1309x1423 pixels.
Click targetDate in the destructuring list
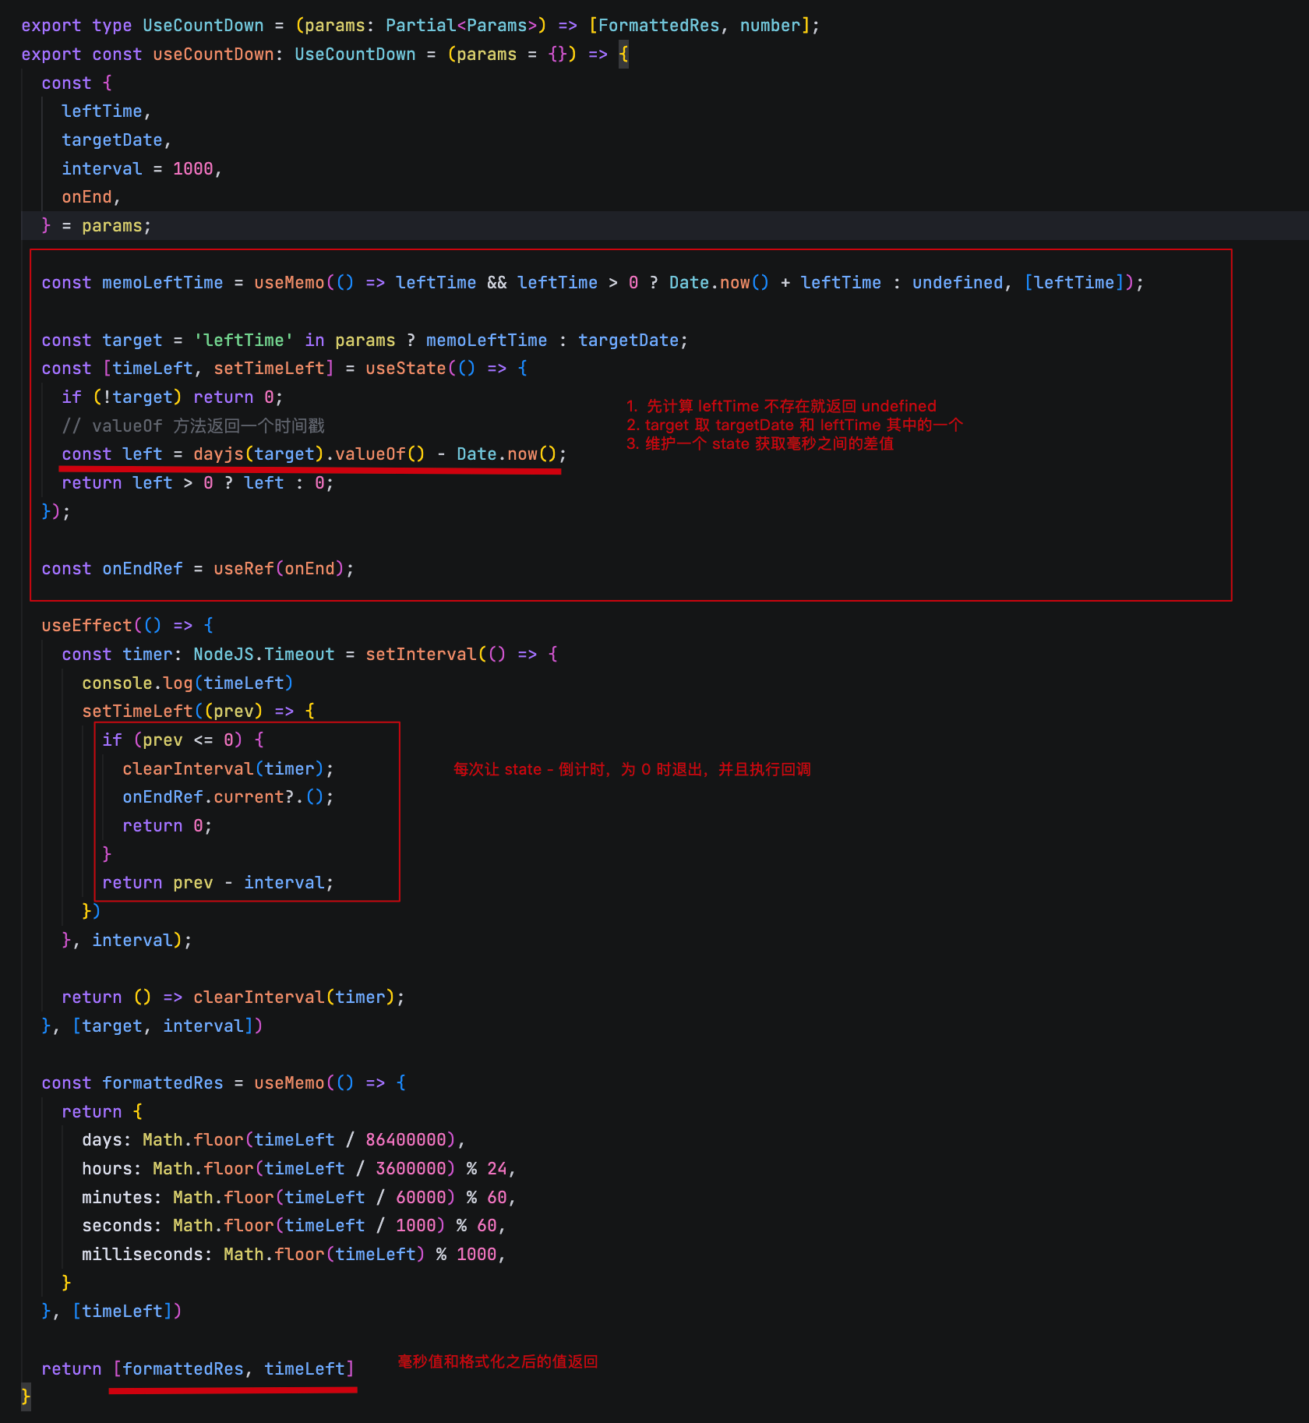[x=111, y=140]
